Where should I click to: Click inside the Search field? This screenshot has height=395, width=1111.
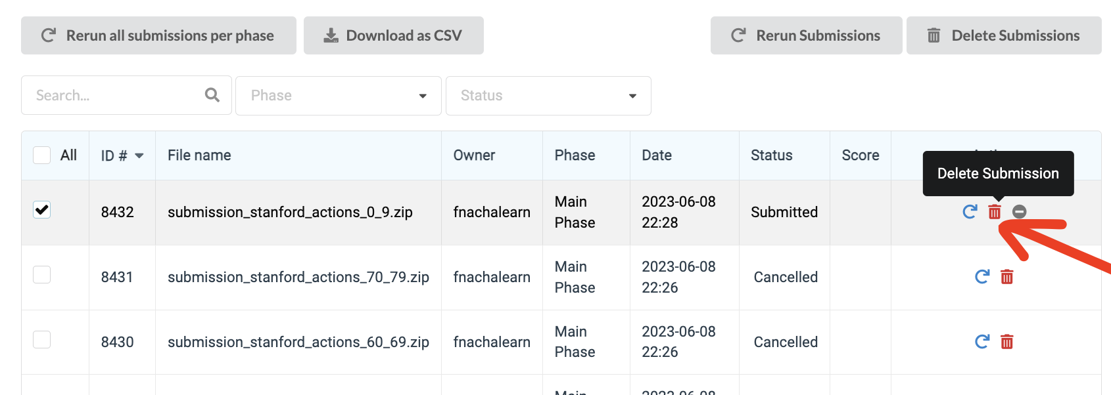(105, 95)
